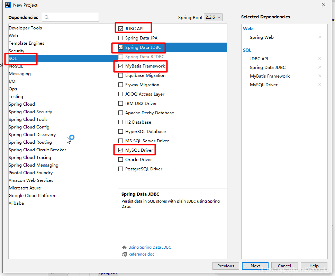Open the Reference doc link
This screenshot has height=276, width=335.
[141, 254]
